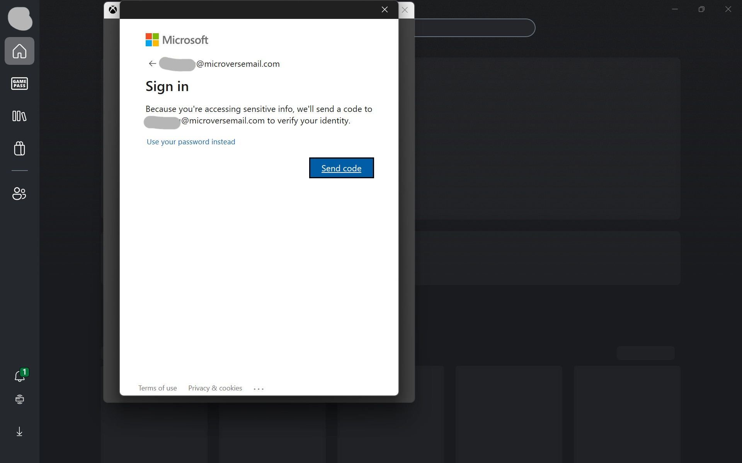Click Use your password instead link

pos(191,142)
